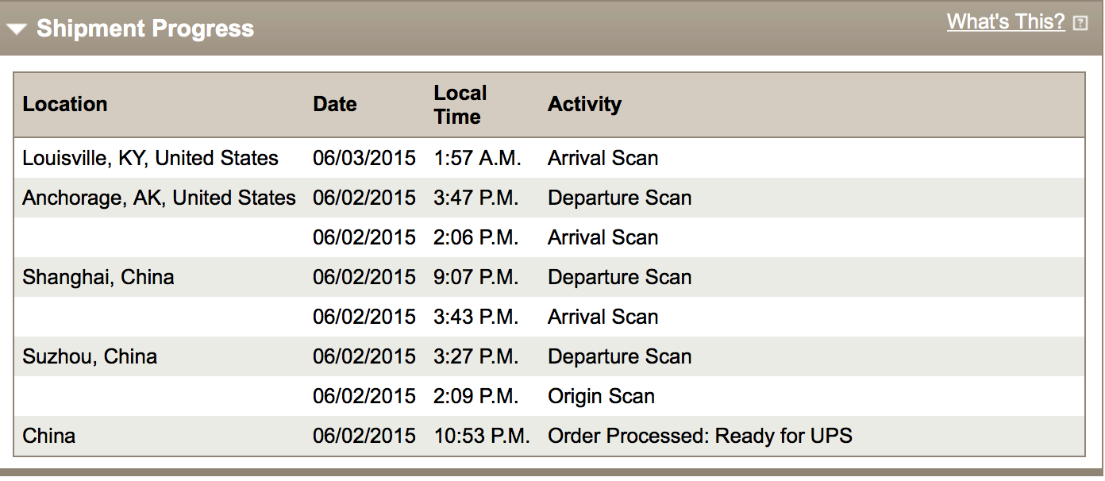Select the Louisville, KY, United States location
This screenshot has width=1105, height=481.
(x=151, y=159)
